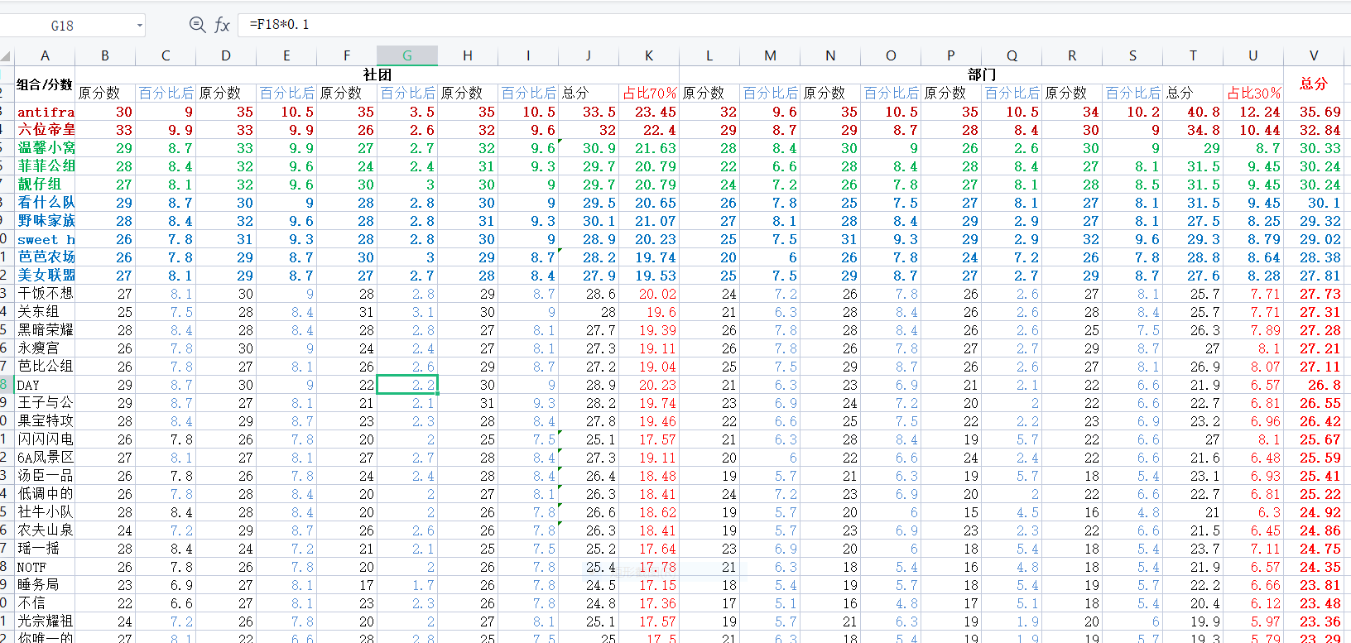Select the 光宗耀祖 team name cell

(45, 621)
